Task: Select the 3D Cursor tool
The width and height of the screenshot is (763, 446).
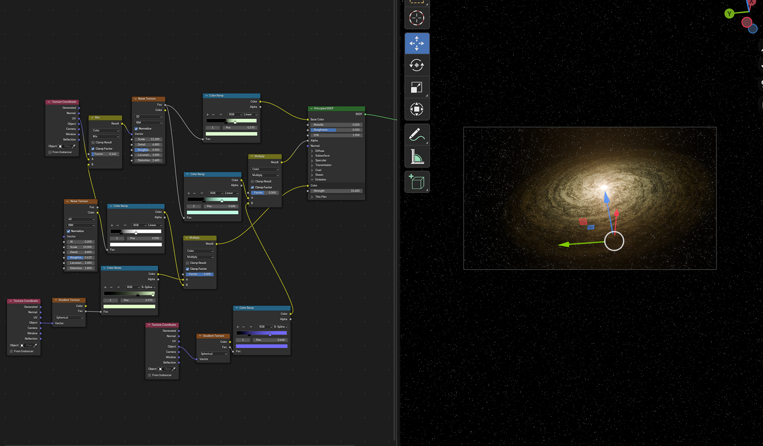Action: tap(416, 18)
